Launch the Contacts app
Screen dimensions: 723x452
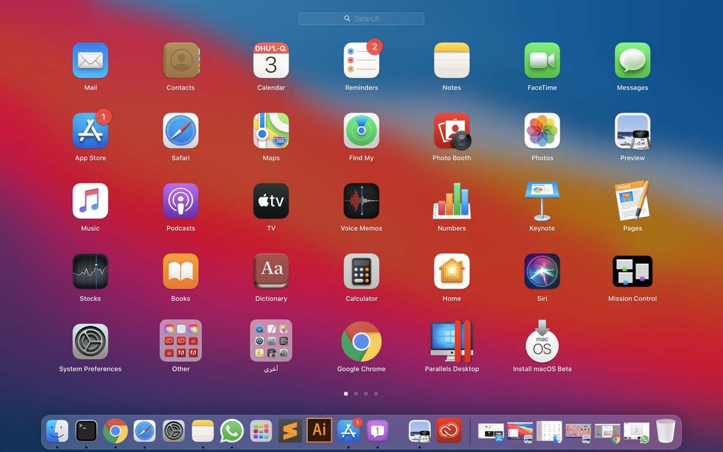[x=181, y=60]
